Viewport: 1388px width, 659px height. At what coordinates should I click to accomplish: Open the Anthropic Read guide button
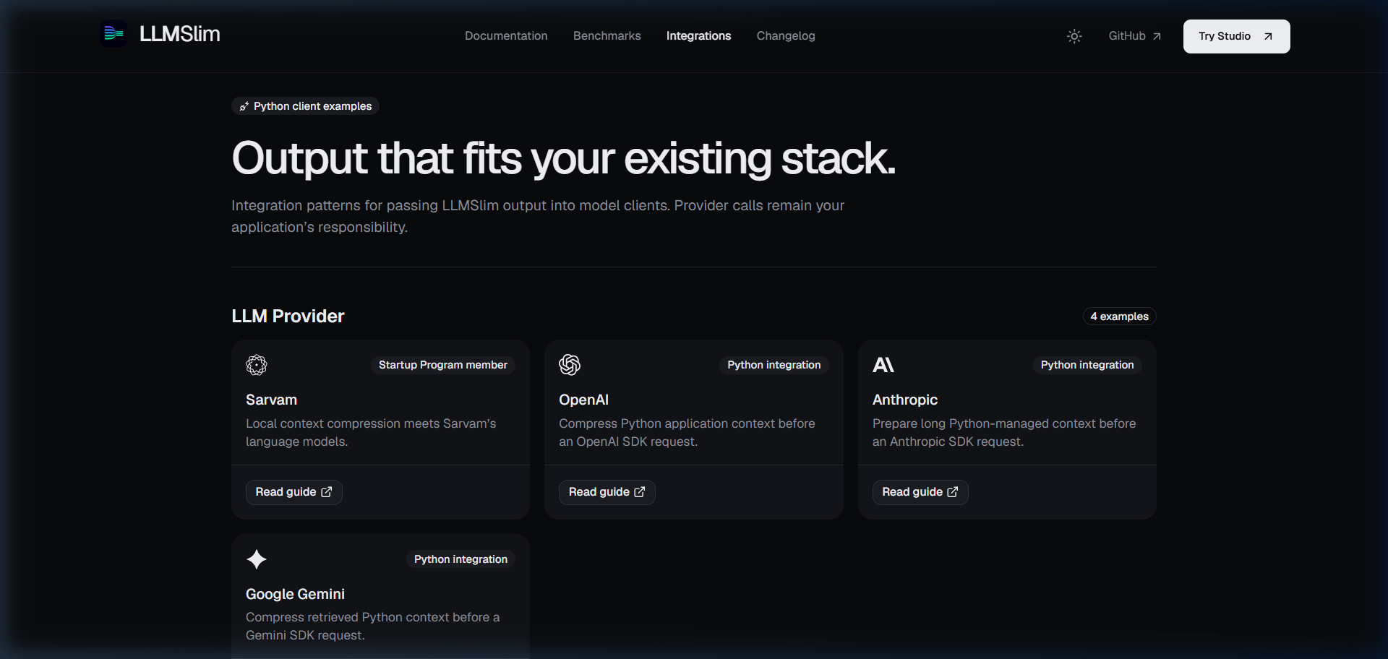coord(920,492)
